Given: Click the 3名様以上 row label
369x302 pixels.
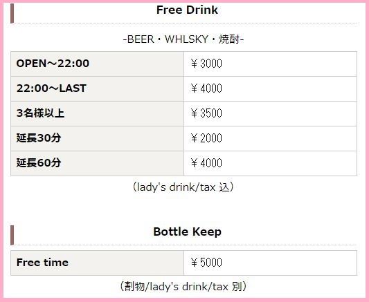Looking at the screenshot, I should click(x=40, y=113).
